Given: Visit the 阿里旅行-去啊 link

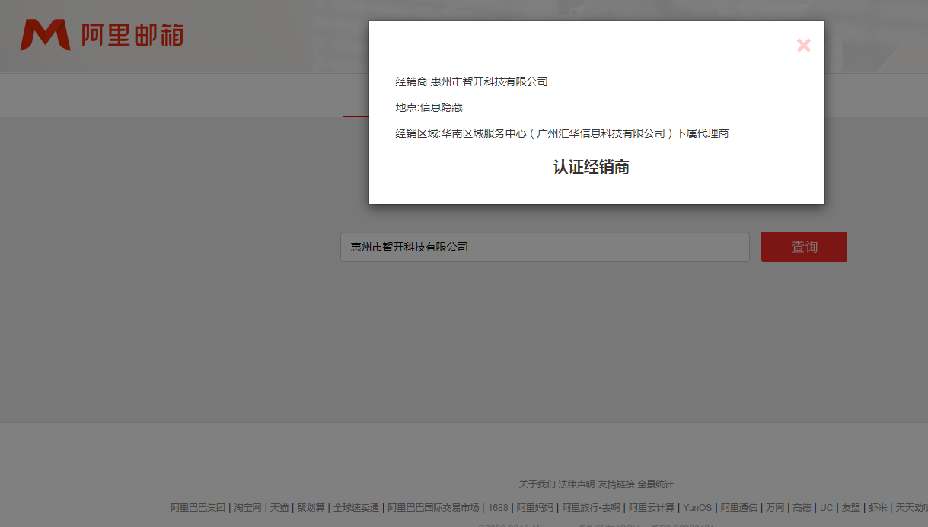Looking at the screenshot, I should [591, 508].
